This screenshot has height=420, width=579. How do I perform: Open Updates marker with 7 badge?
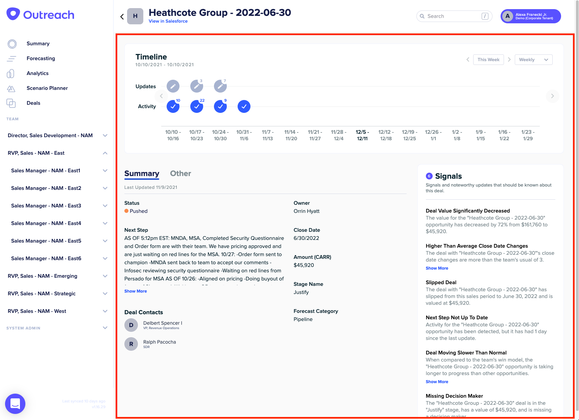coord(220,87)
